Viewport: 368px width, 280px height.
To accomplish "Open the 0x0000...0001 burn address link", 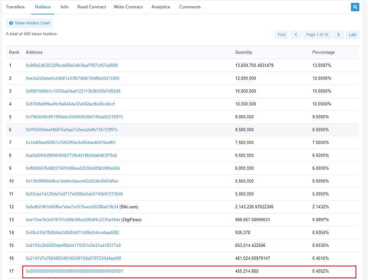I will click(74, 271).
